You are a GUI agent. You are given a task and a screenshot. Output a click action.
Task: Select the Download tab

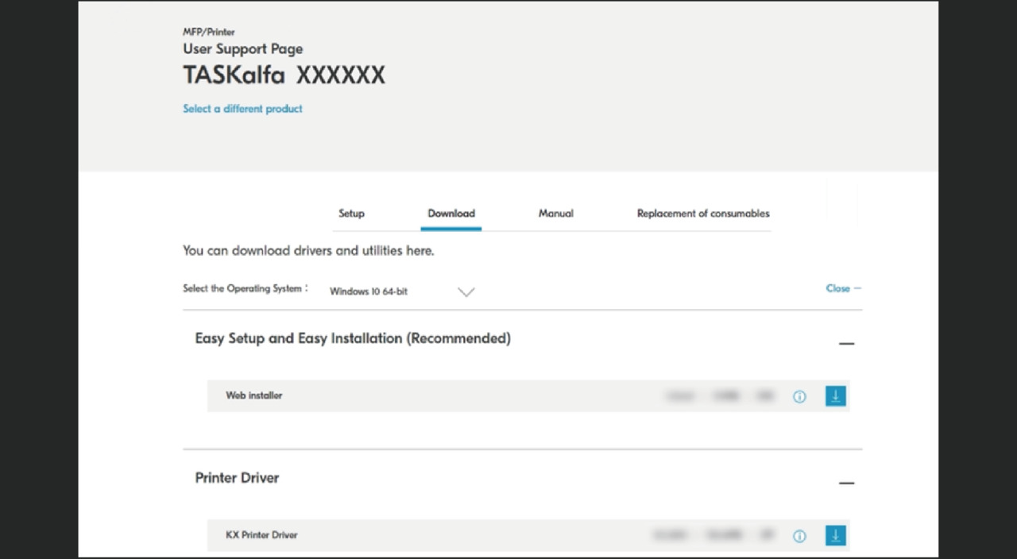pos(451,214)
